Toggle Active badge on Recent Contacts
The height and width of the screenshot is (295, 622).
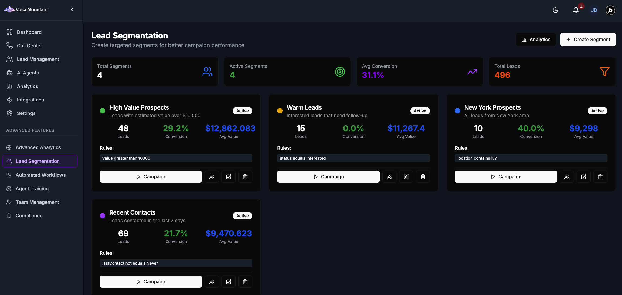(242, 216)
